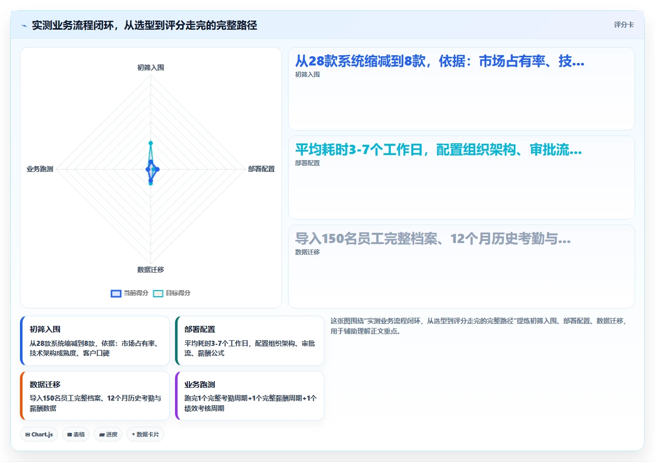Screen dimensions: 655x462
Task: Toggle the 当前得分 legend series
Action: (x=129, y=293)
